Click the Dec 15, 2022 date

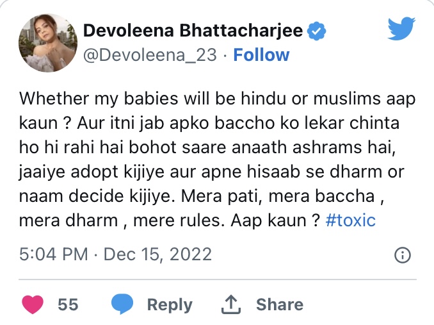[157, 254]
